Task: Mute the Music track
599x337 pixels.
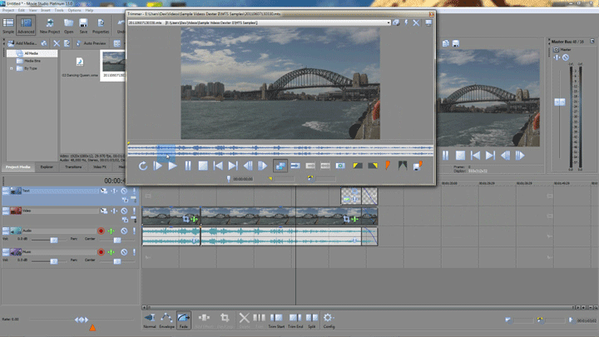Action: pos(123,250)
